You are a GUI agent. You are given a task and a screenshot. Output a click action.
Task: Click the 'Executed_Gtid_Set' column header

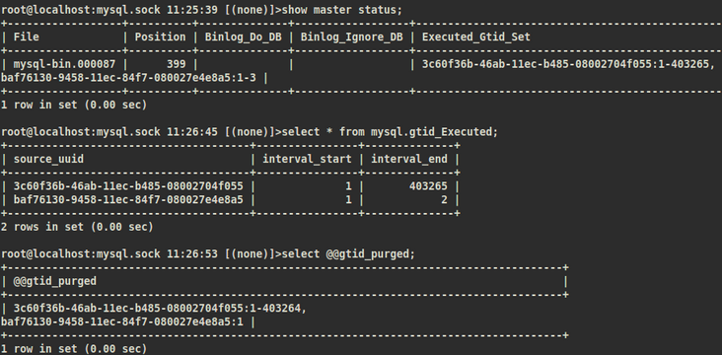coord(476,37)
